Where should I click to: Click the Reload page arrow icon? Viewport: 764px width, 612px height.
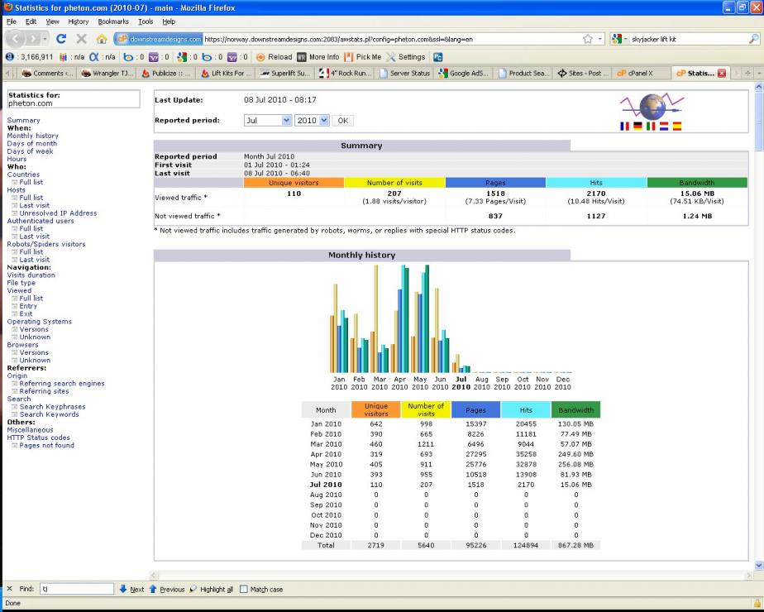point(61,39)
